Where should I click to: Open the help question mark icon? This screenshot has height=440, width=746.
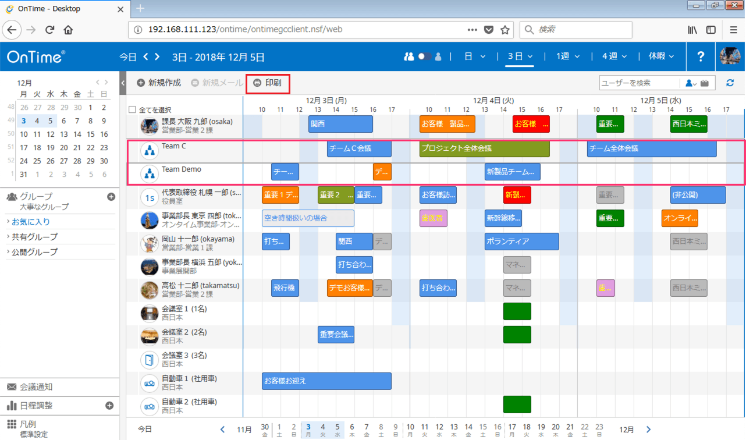(x=701, y=57)
